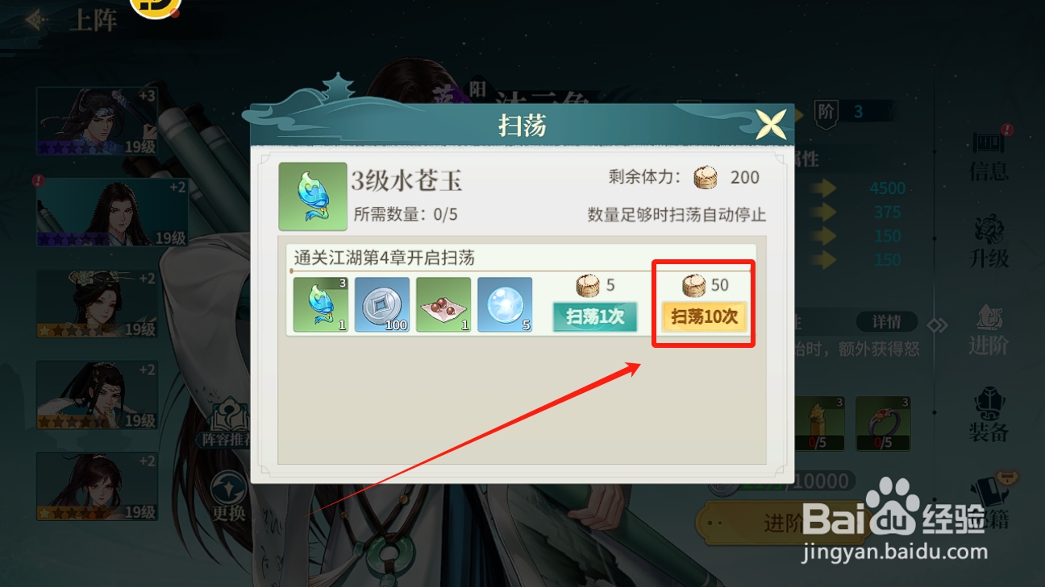Click the 详情 details button
1045x587 pixels.
(886, 322)
